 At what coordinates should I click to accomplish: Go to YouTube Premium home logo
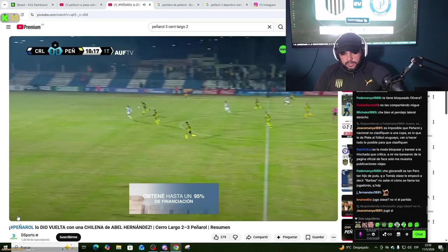(x=29, y=27)
